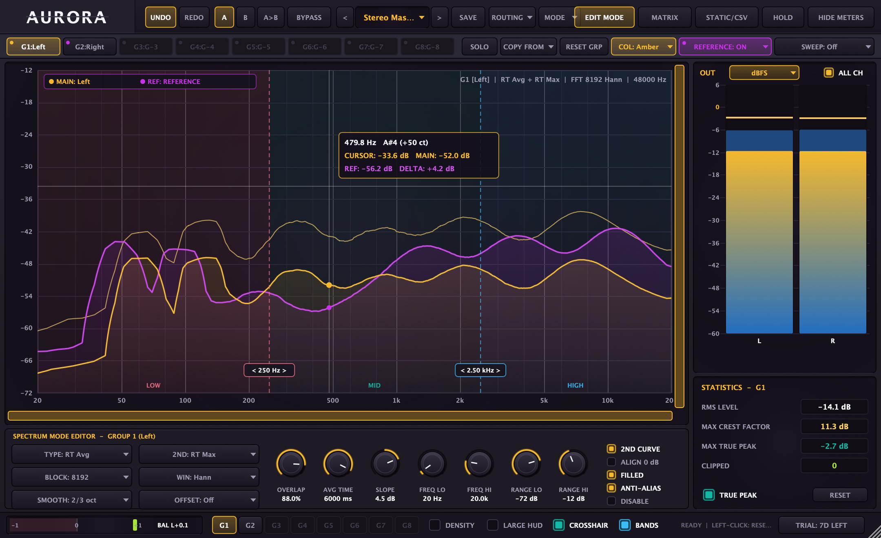Adjust the FREQ LO knob
The width and height of the screenshot is (881, 538).
(x=432, y=463)
